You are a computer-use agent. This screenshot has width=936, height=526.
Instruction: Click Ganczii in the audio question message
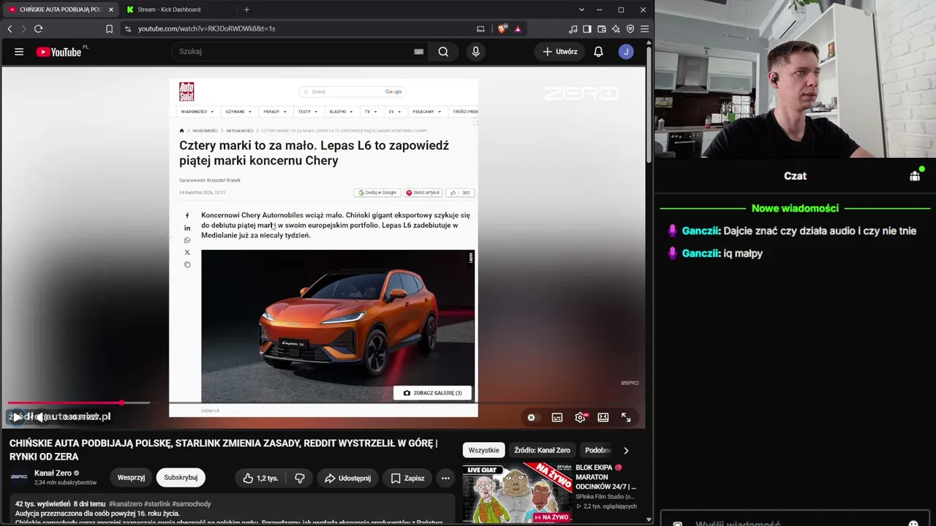701,231
